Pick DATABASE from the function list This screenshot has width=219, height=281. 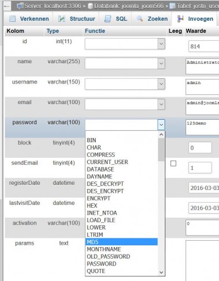pyautogui.click(x=122, y=169)
